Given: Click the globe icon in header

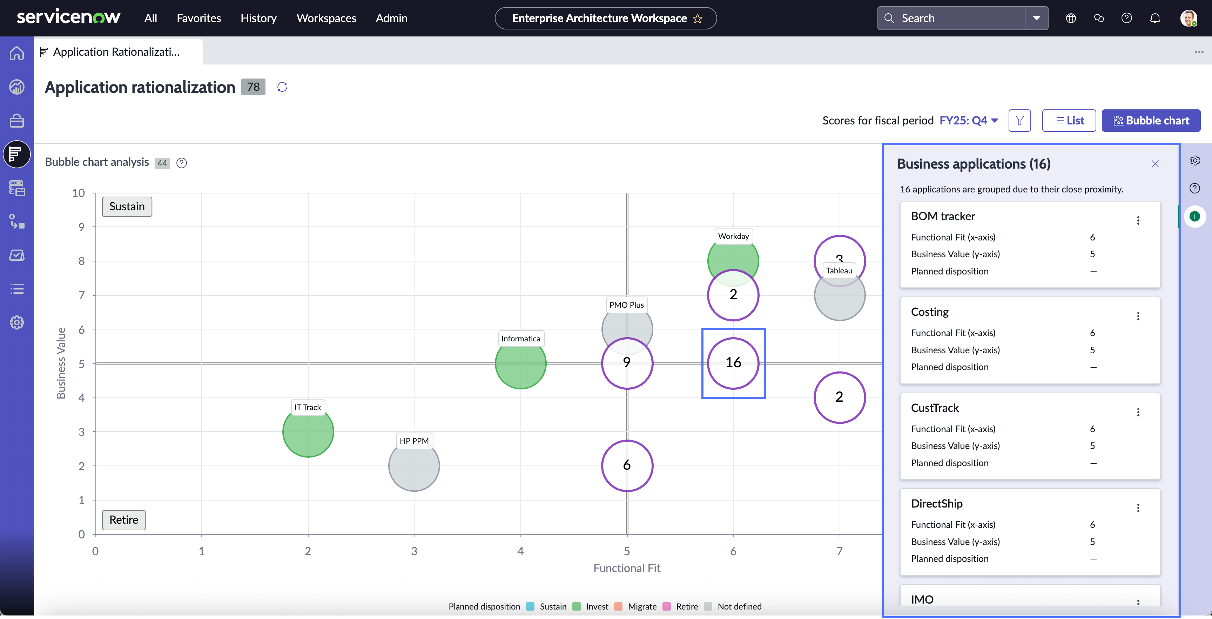Looking at the screenshot, I should [x=1071, y=18].
